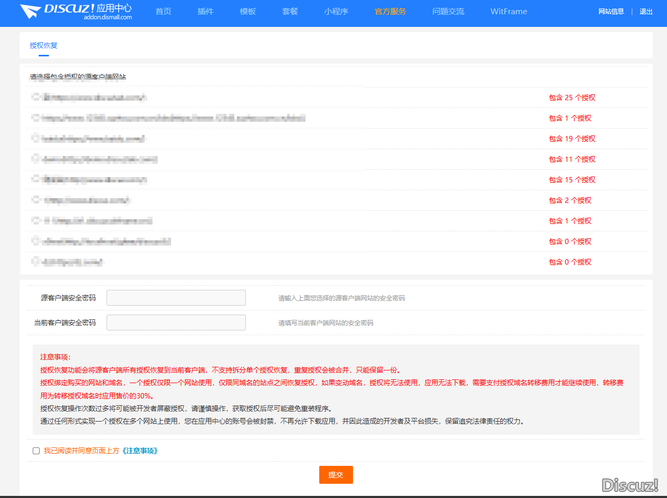Viewport: 667px width, 498px height.
Task: Click 退出 to log out
Action: coord(646,12)
